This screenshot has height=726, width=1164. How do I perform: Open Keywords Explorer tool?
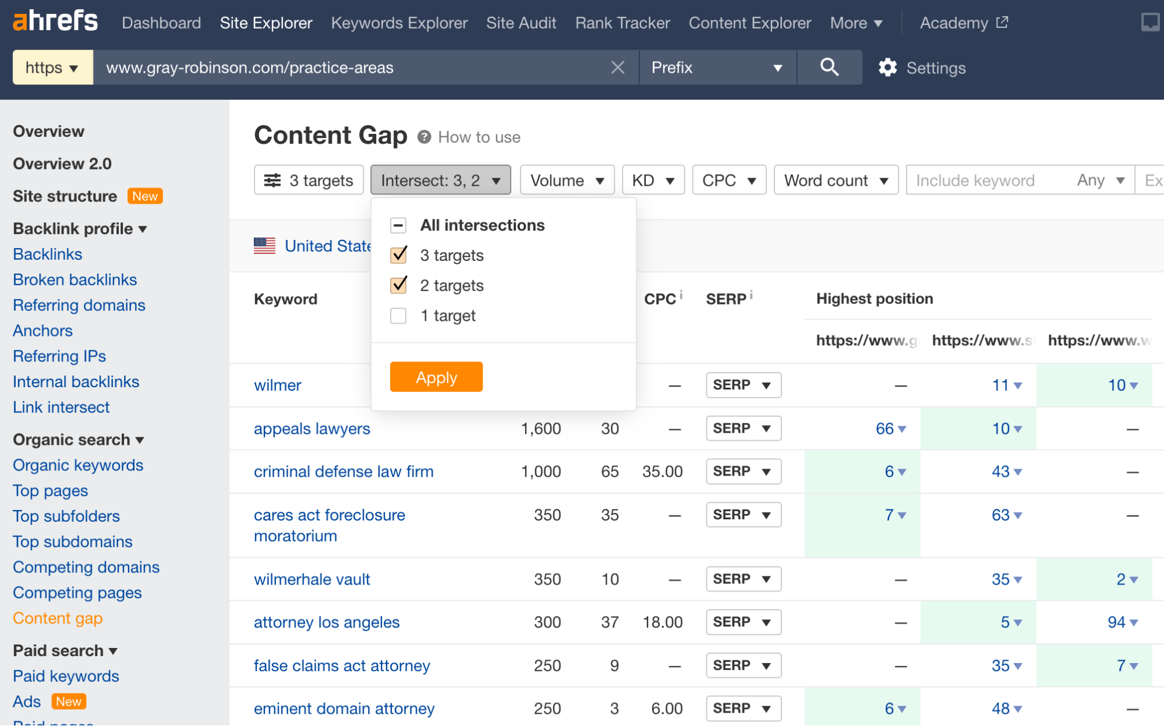point(401,23)
